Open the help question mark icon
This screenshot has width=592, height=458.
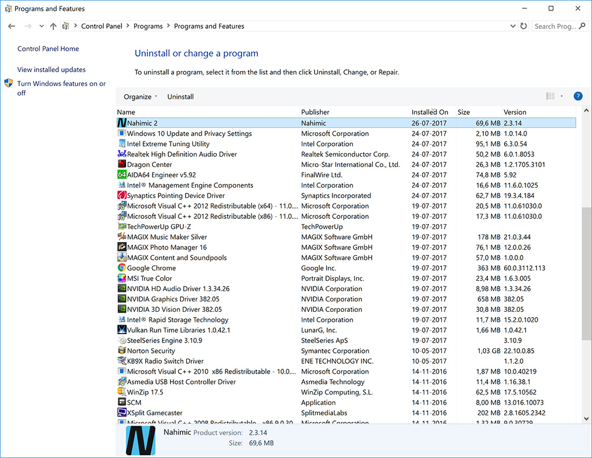[578, 96]
